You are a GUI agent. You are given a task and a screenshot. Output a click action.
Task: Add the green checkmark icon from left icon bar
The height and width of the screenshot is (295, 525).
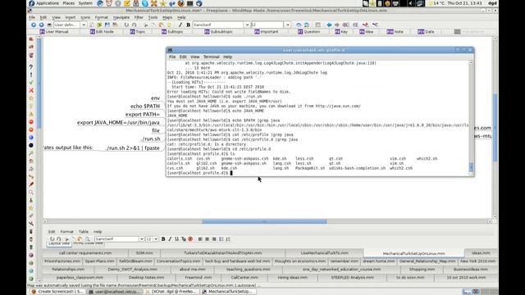[x=31, y=82]
